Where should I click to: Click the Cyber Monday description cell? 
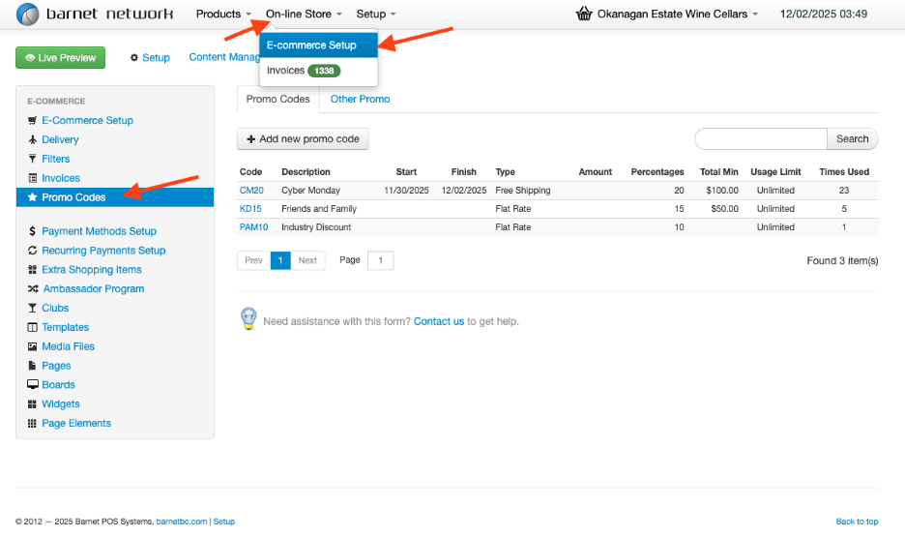click(x=310, y=191)
